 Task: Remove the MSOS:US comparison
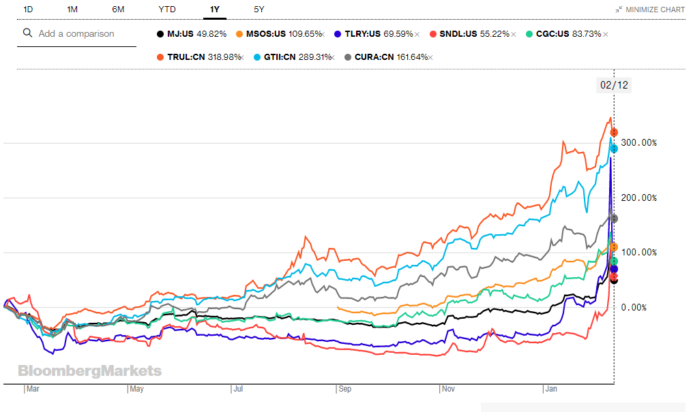pyautogui.click(x=323, y=35)
